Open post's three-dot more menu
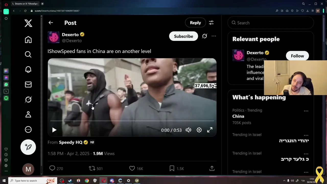 tap(214, 36)
